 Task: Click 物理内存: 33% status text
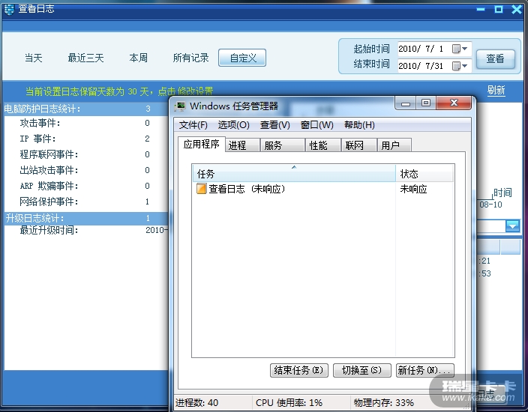(x=383, y=402)
